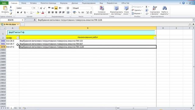Toggle underline formatting (Ч)
This screenshot has width=195, height=110.
click(x=25, y=12)
